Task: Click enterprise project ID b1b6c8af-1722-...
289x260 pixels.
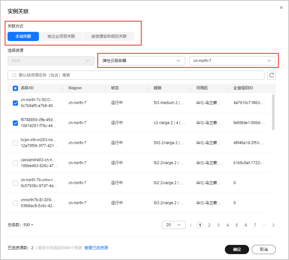Action: [x=249, y=163]
